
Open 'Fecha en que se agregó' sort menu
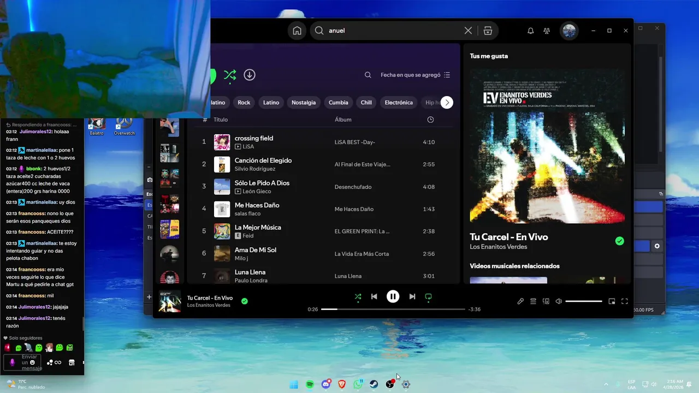415,75
